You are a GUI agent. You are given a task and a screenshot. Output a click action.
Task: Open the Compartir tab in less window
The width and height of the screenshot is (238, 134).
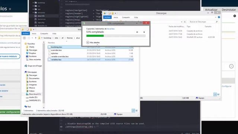pos(44,33)
